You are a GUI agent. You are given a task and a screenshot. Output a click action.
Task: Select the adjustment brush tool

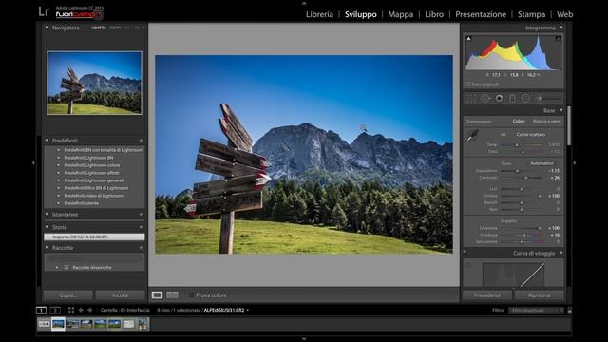[550, 99]
